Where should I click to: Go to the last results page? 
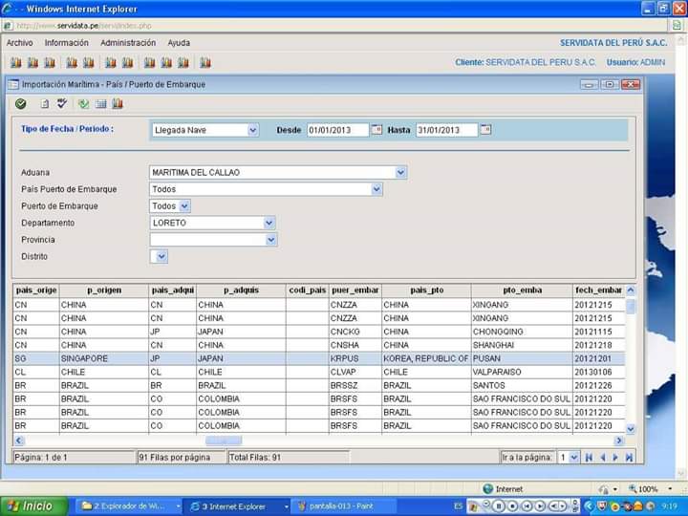(x=629, y=458)
